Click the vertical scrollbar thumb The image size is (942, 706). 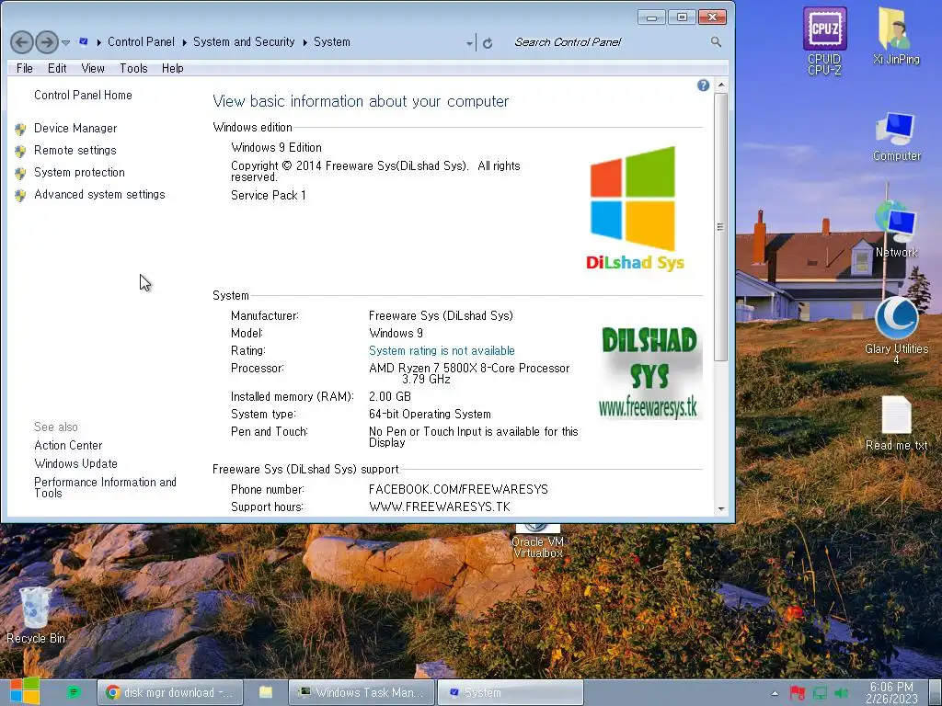point(721,227)
